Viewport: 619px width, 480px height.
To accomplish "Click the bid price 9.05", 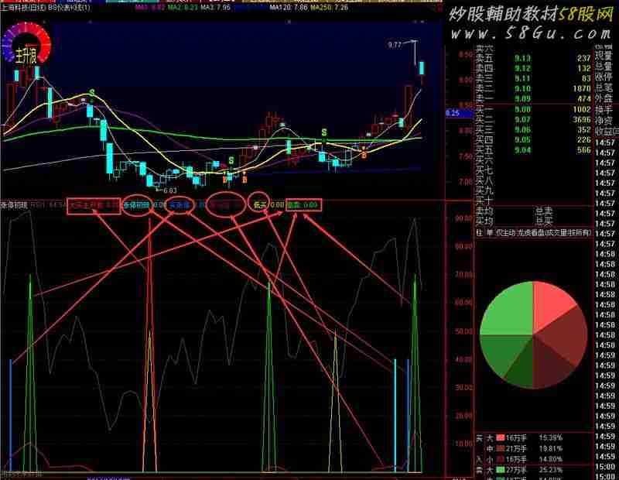I will click(522, 140).
